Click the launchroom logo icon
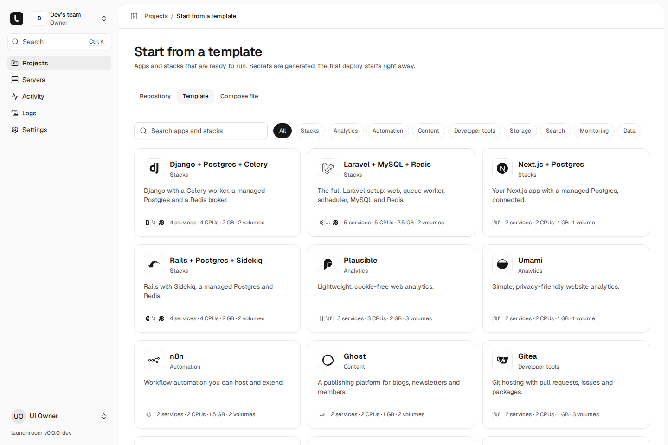The height and width of the screenshot is (445, 668). pos(17,19)
